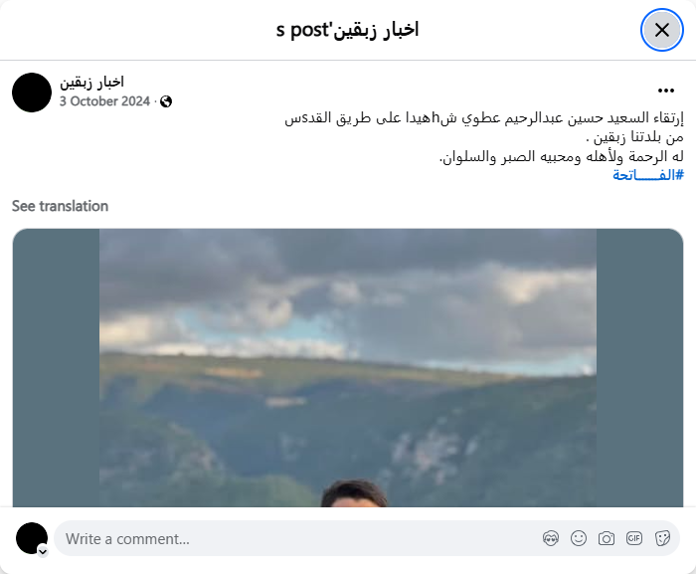
Task: Focus the Write a comment field
Action: coord(297,539)
